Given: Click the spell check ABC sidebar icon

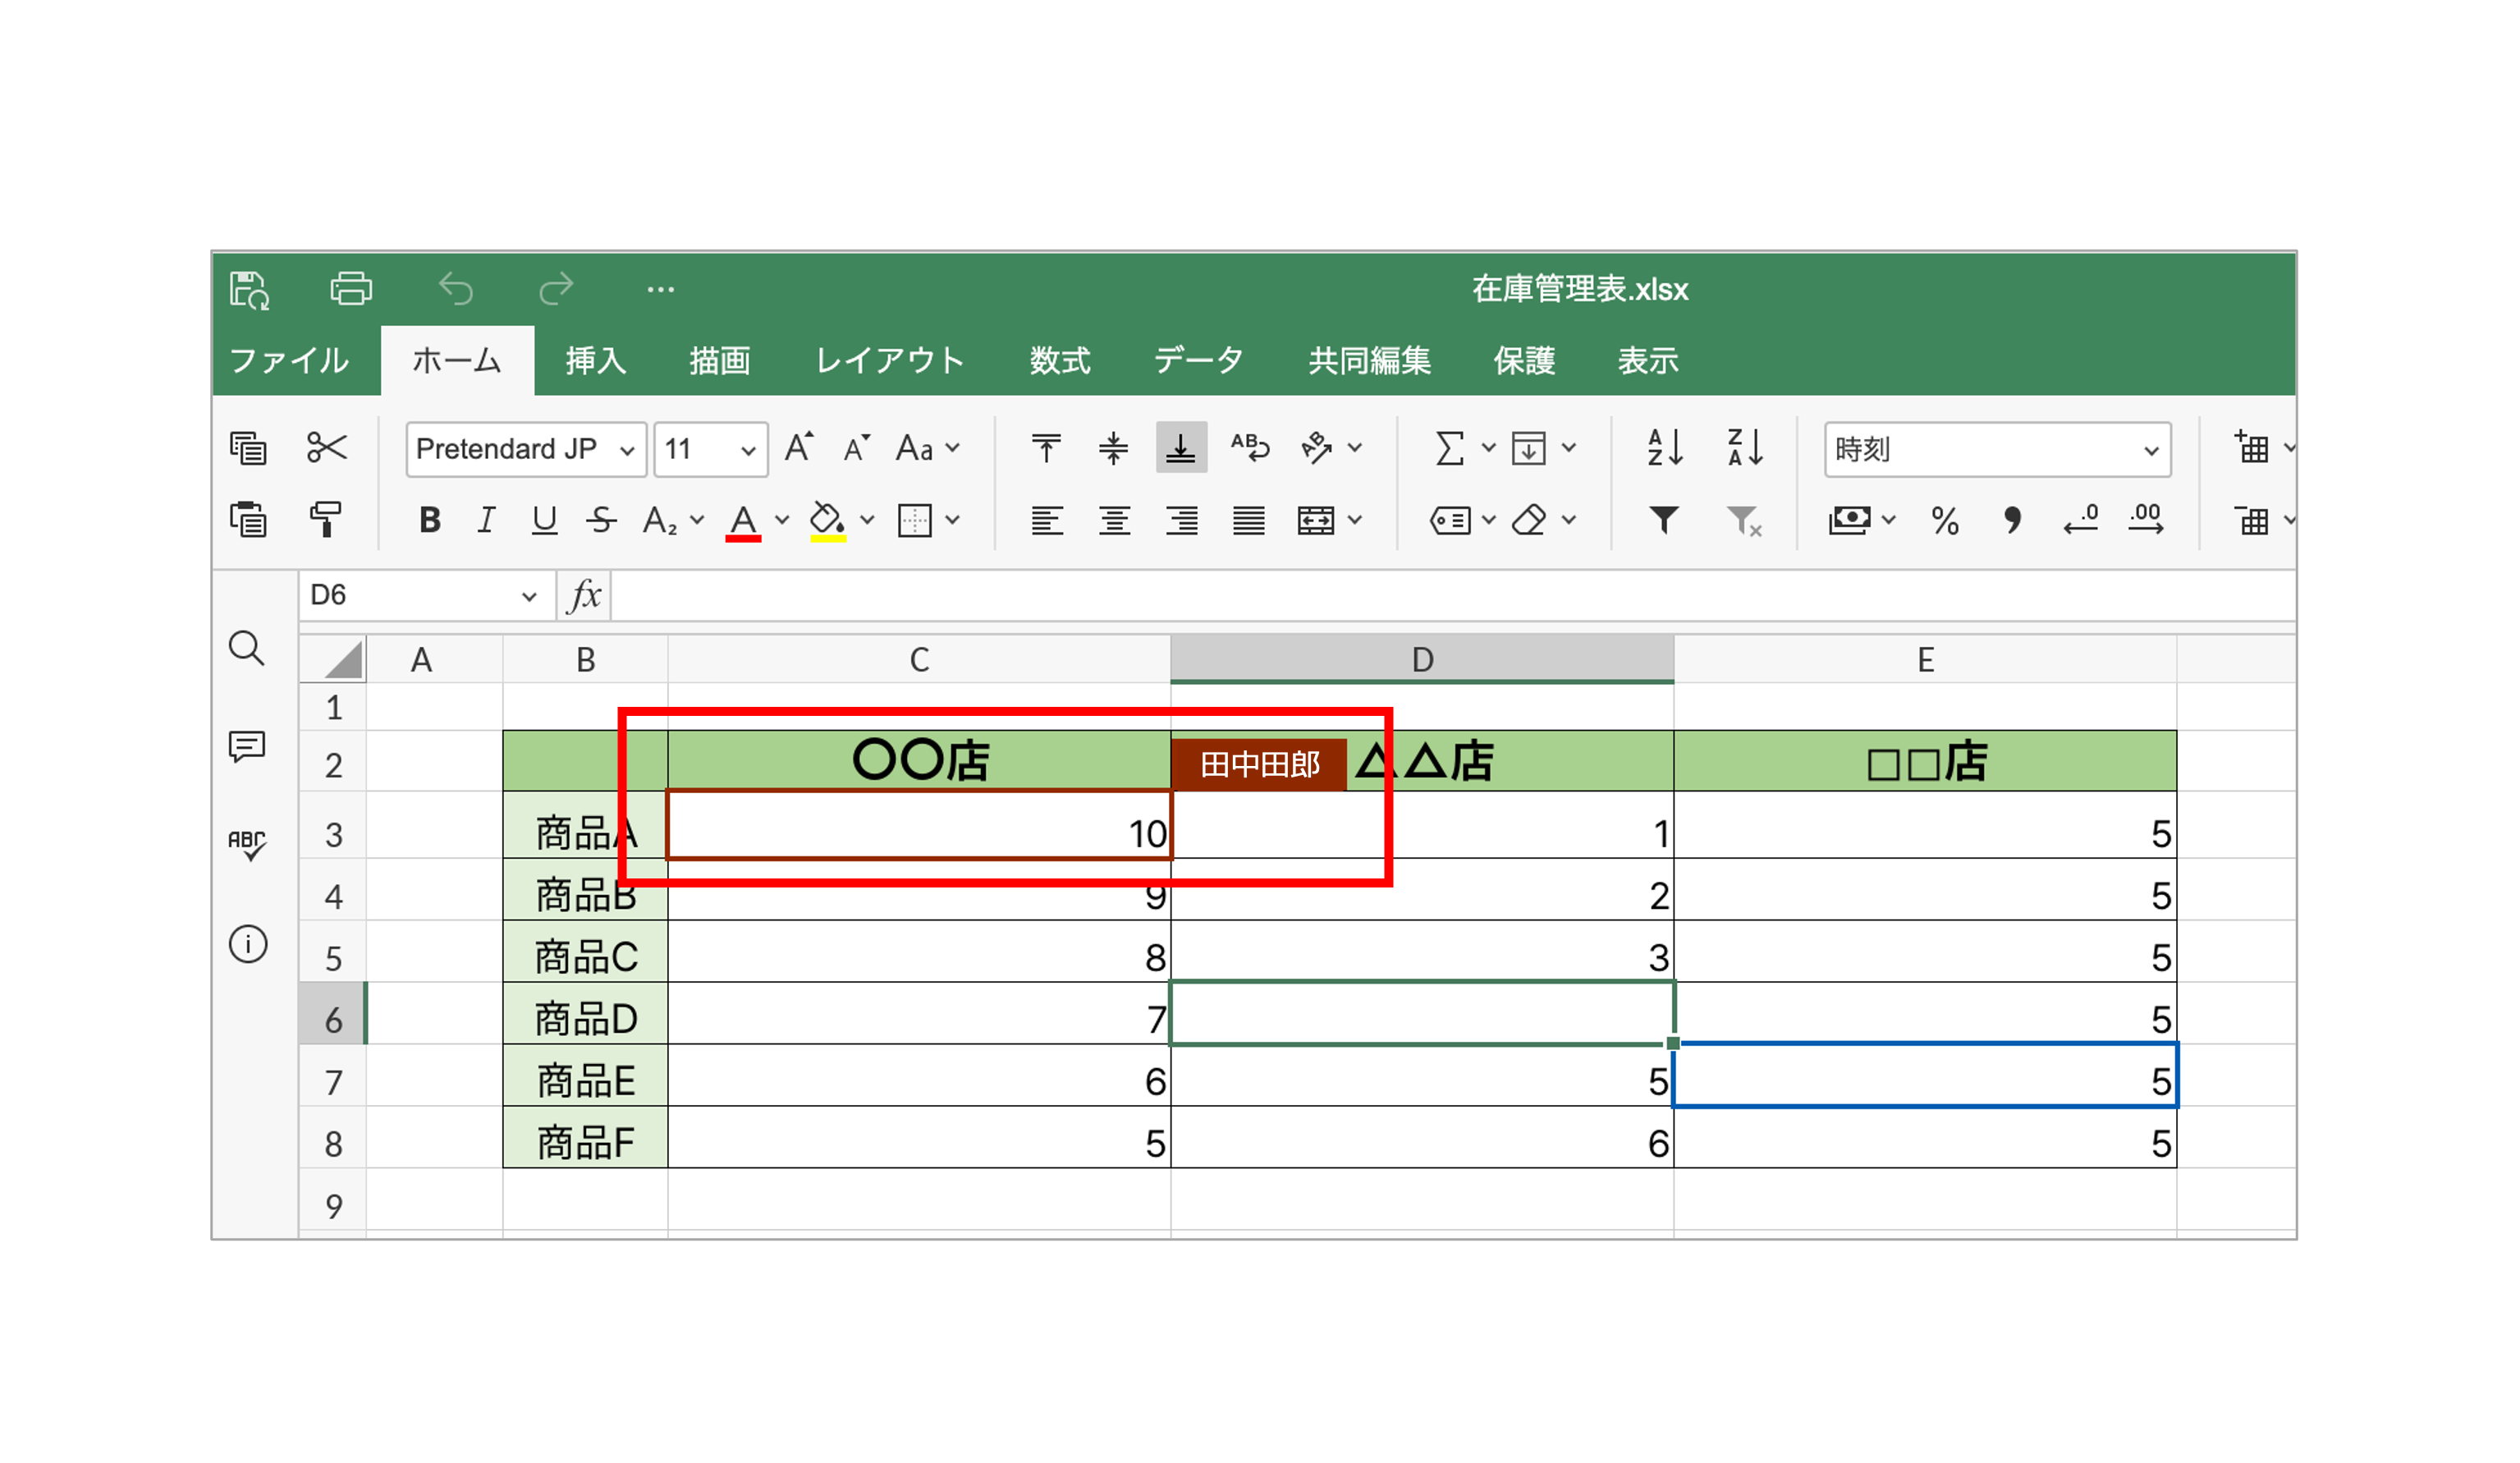Looking at the screenshot, I should click(x=246, y=844).
